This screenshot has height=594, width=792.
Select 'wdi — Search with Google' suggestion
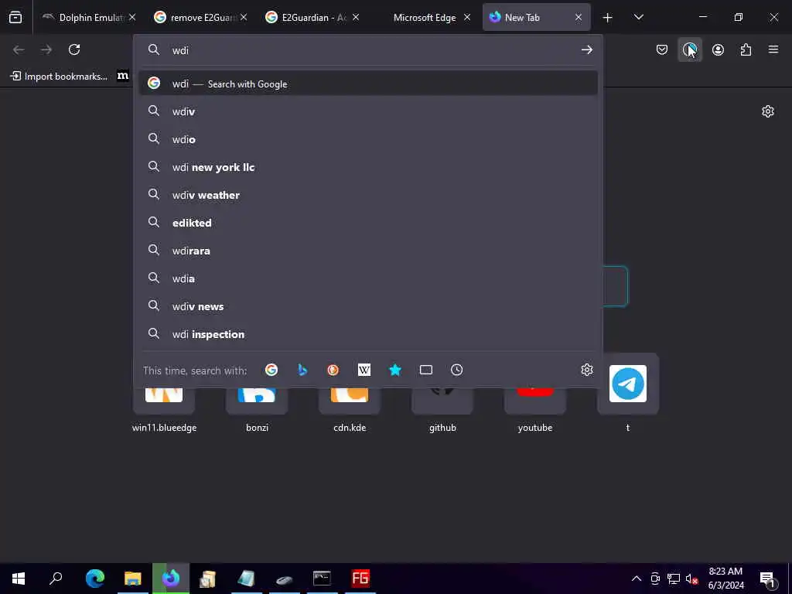point(368,84)
